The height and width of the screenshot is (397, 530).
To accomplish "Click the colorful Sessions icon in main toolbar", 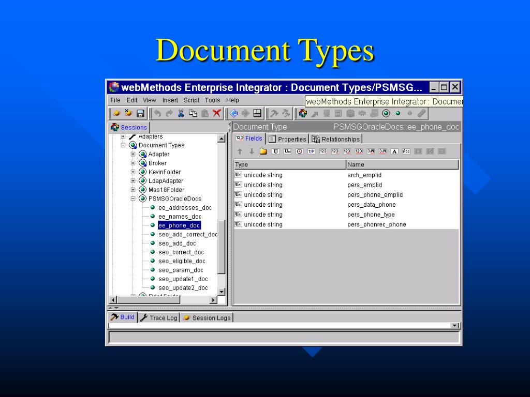I will pos(303,113).
